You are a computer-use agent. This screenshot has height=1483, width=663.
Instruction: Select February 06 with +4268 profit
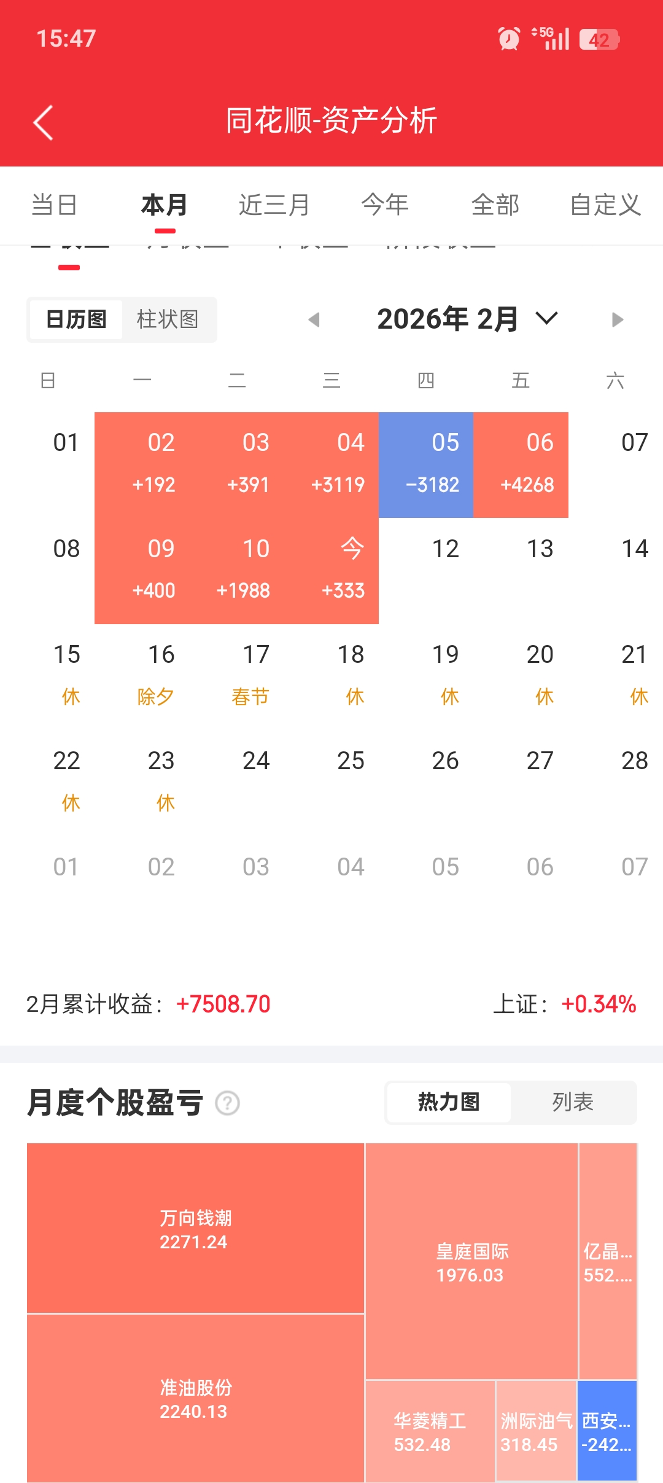coord(521,464)
